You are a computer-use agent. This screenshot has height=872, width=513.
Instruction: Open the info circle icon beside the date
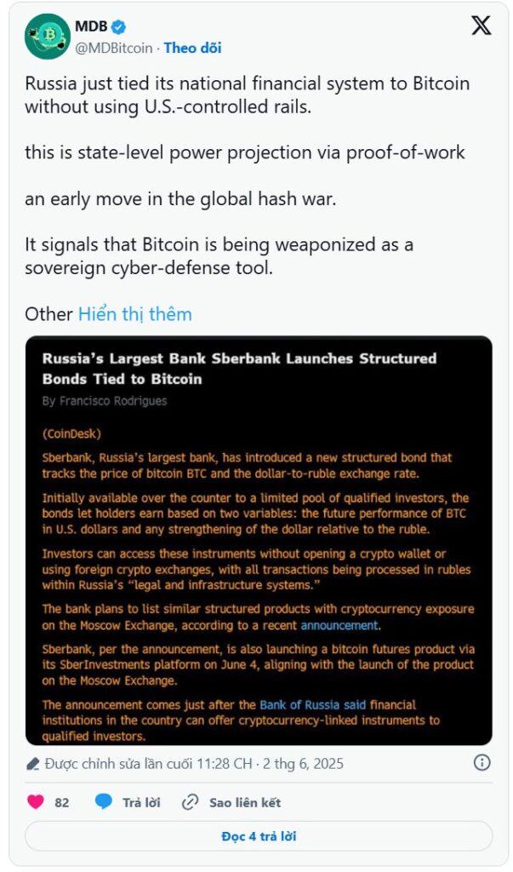[482, 762]
